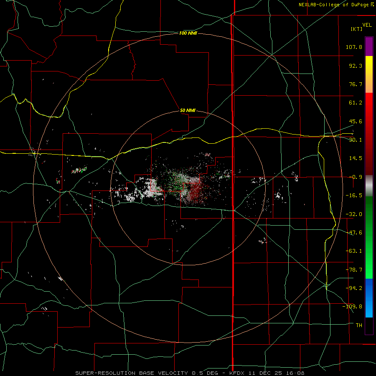
Task: Click the TH label below the scale
Action: (359, 325)
